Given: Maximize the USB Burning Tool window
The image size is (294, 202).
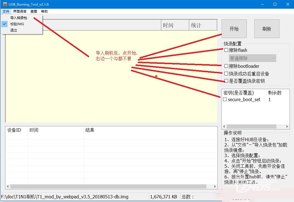Looking at the screenshot, I should point(275,4).
